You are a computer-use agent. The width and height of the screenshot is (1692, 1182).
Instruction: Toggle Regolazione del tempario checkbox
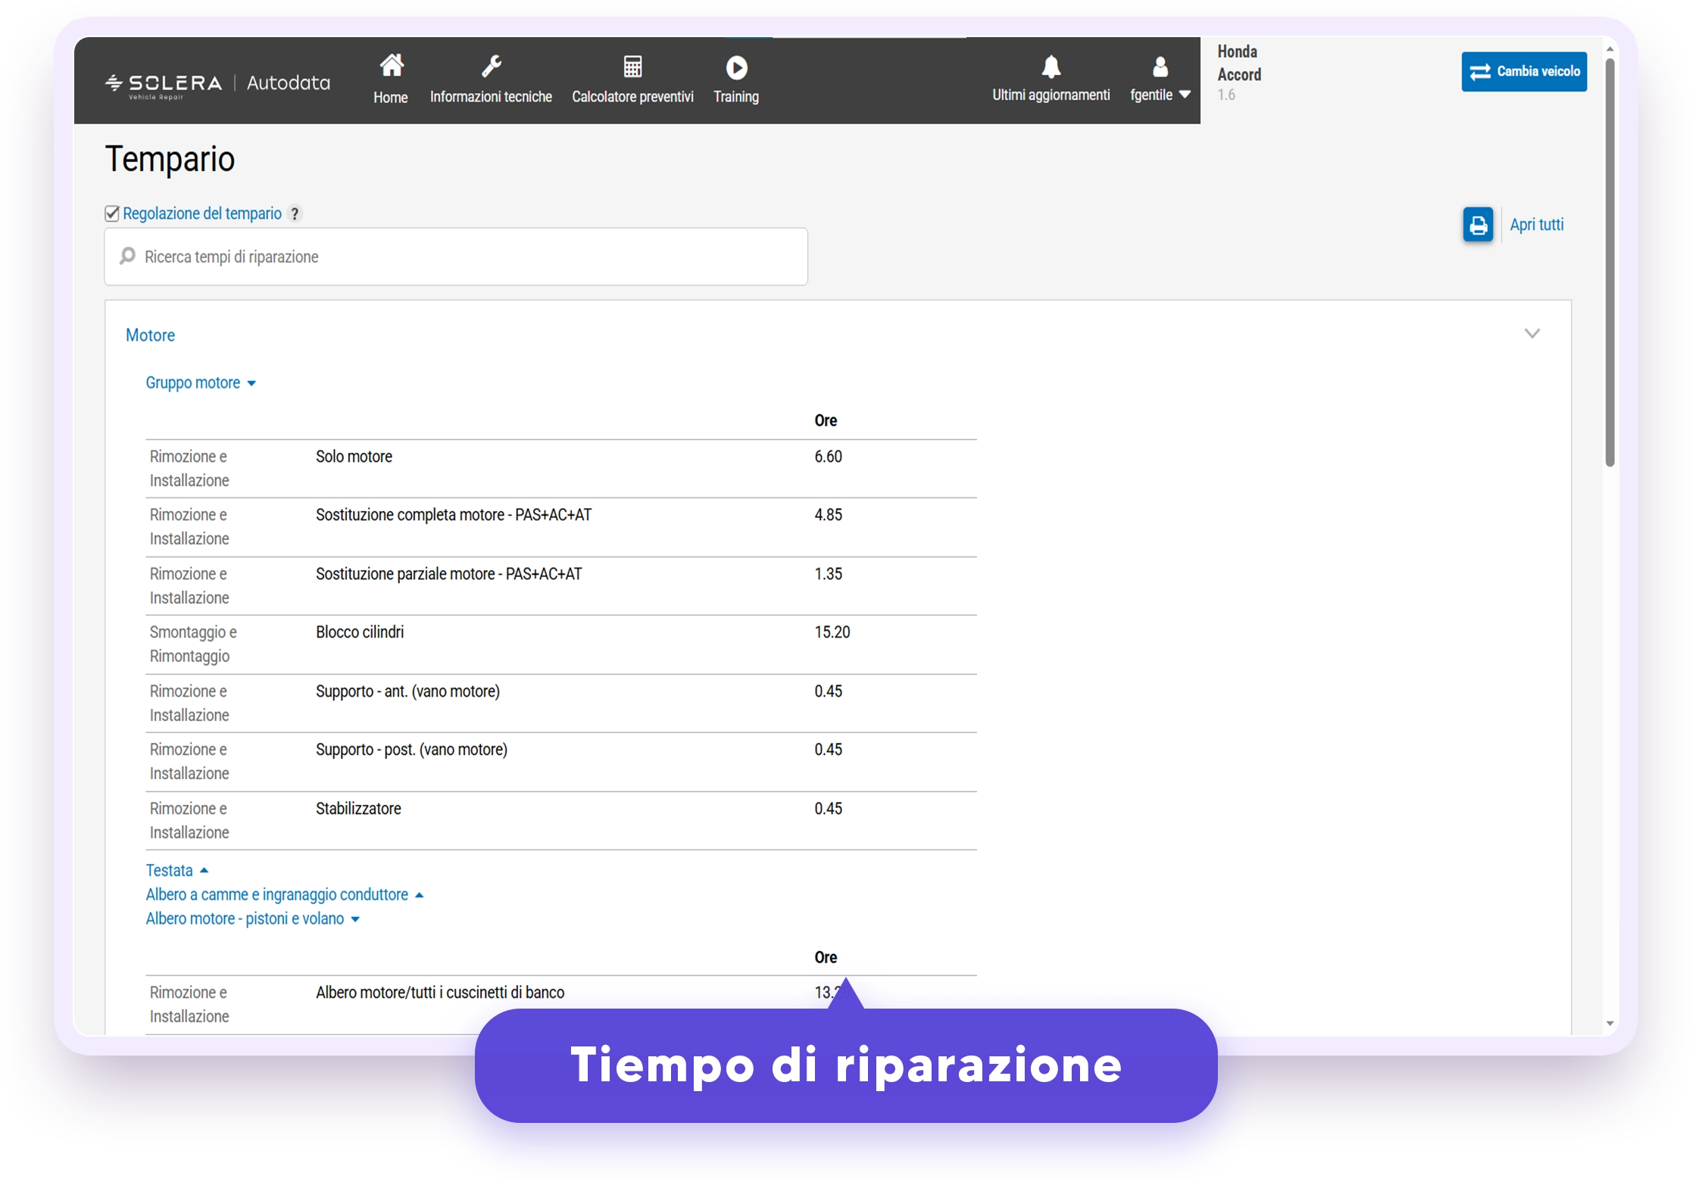tap(112, 214)
